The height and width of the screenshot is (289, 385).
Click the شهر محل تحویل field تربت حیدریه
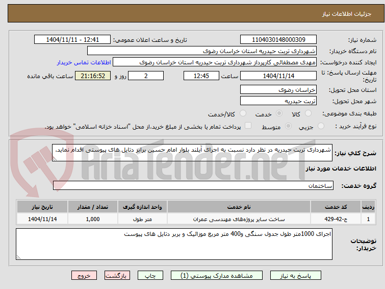click(x=278, y=101)
